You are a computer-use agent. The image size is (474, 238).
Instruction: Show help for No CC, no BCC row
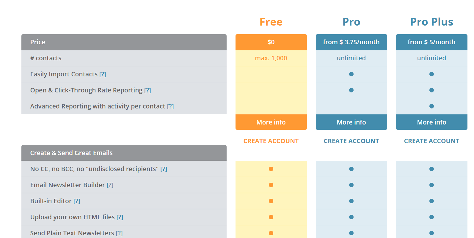click(164, 169)
